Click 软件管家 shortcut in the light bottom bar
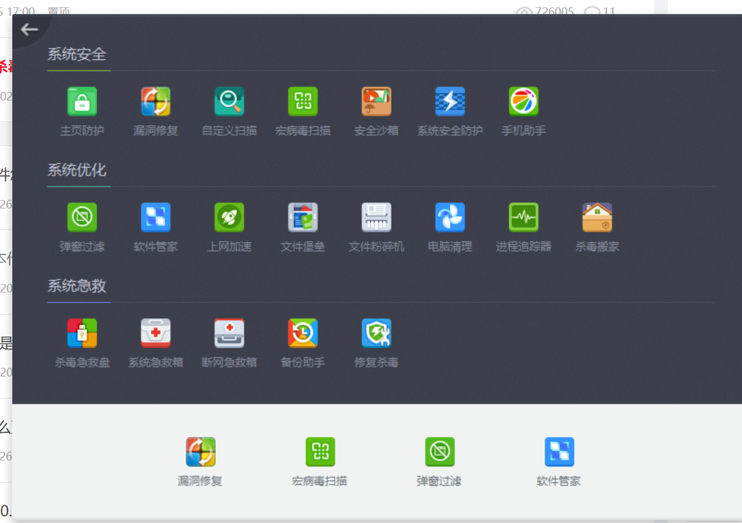This screenshot has width=742, height=523. coord(559,452)
